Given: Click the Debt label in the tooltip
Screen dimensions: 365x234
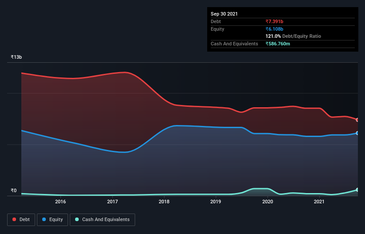Looking at the screenshot, I should point(216,21).
